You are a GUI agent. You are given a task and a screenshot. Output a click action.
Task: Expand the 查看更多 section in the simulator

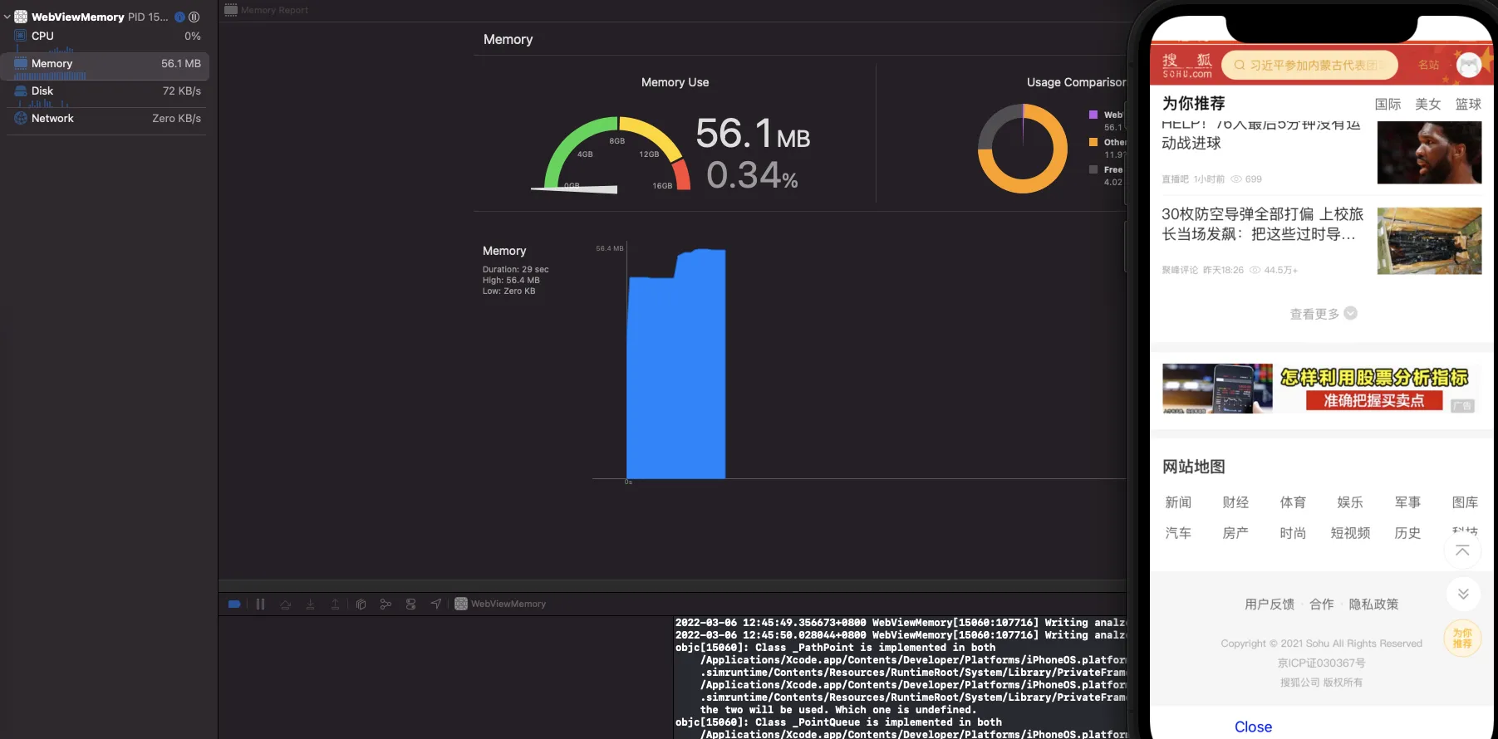(x=1323, y=314)
